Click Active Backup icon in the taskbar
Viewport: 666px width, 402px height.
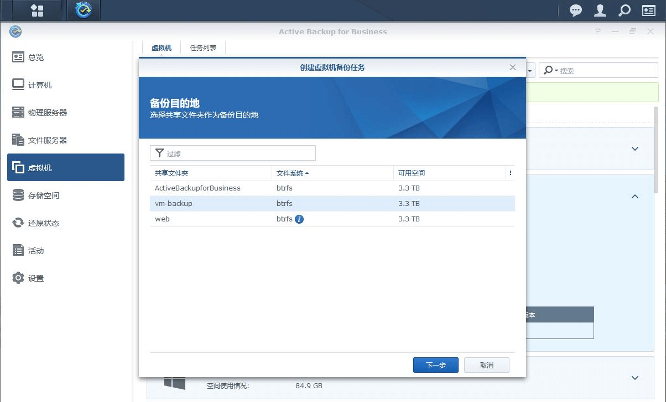pos(84,10)
